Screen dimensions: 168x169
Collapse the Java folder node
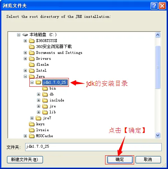point(25,77)
